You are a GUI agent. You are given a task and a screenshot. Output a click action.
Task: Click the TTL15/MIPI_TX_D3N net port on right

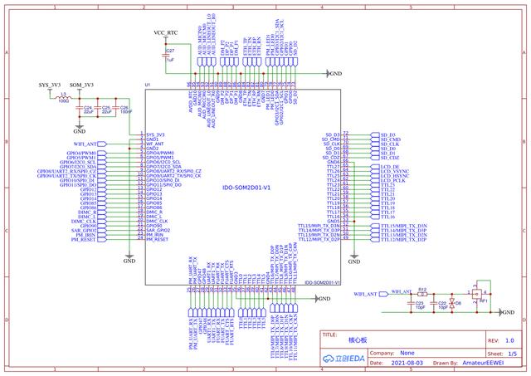tap(399, 226)
